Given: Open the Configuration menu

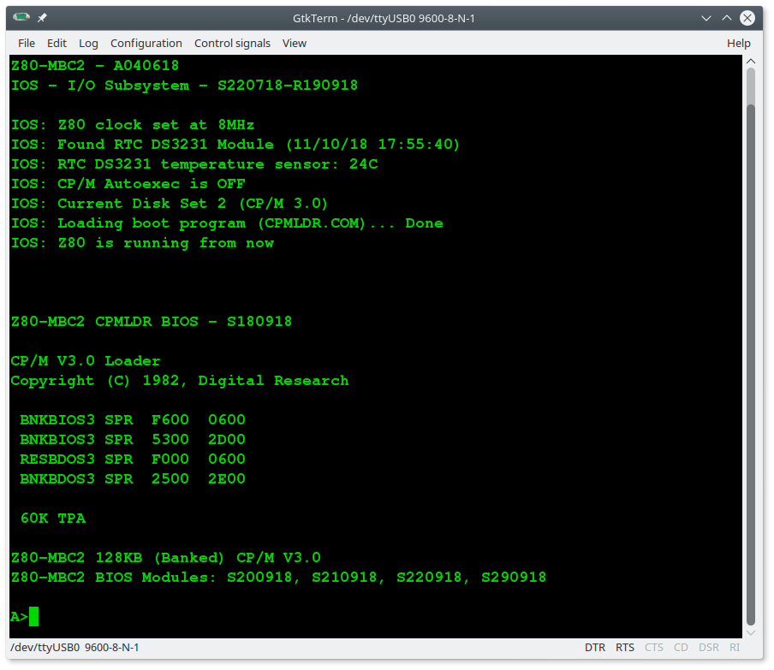Looking at the screenshot, I should pyautogui.click(x=146, y=44).
